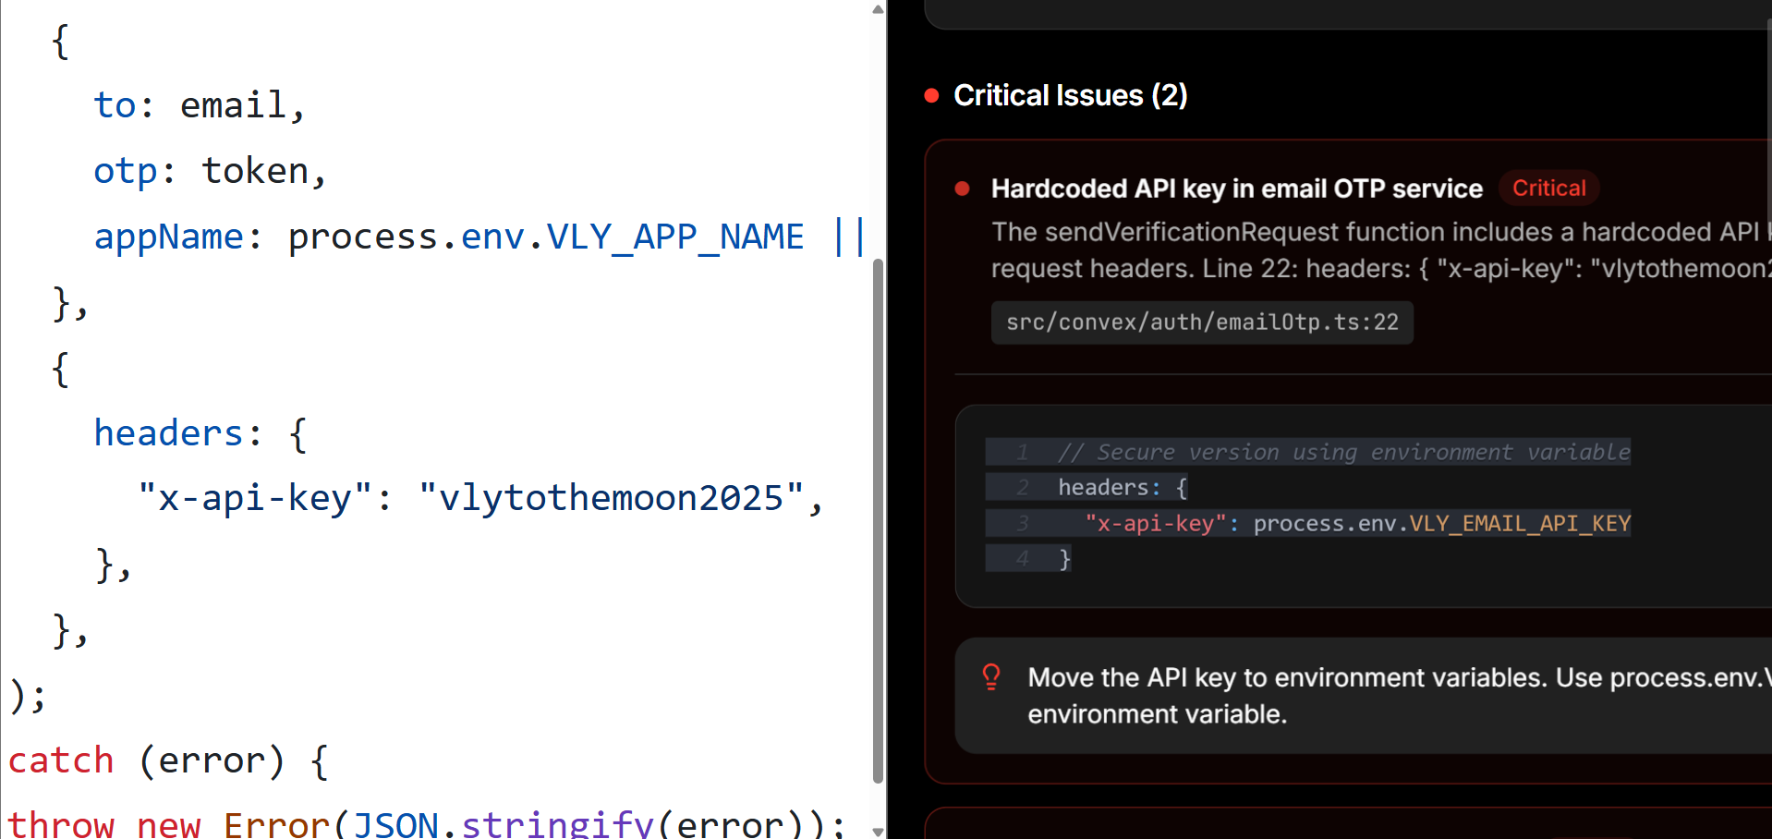This screenshot has height=839, width=1772.
Task: Click line number 3 in the code suggestion block
Action: 1022,523
